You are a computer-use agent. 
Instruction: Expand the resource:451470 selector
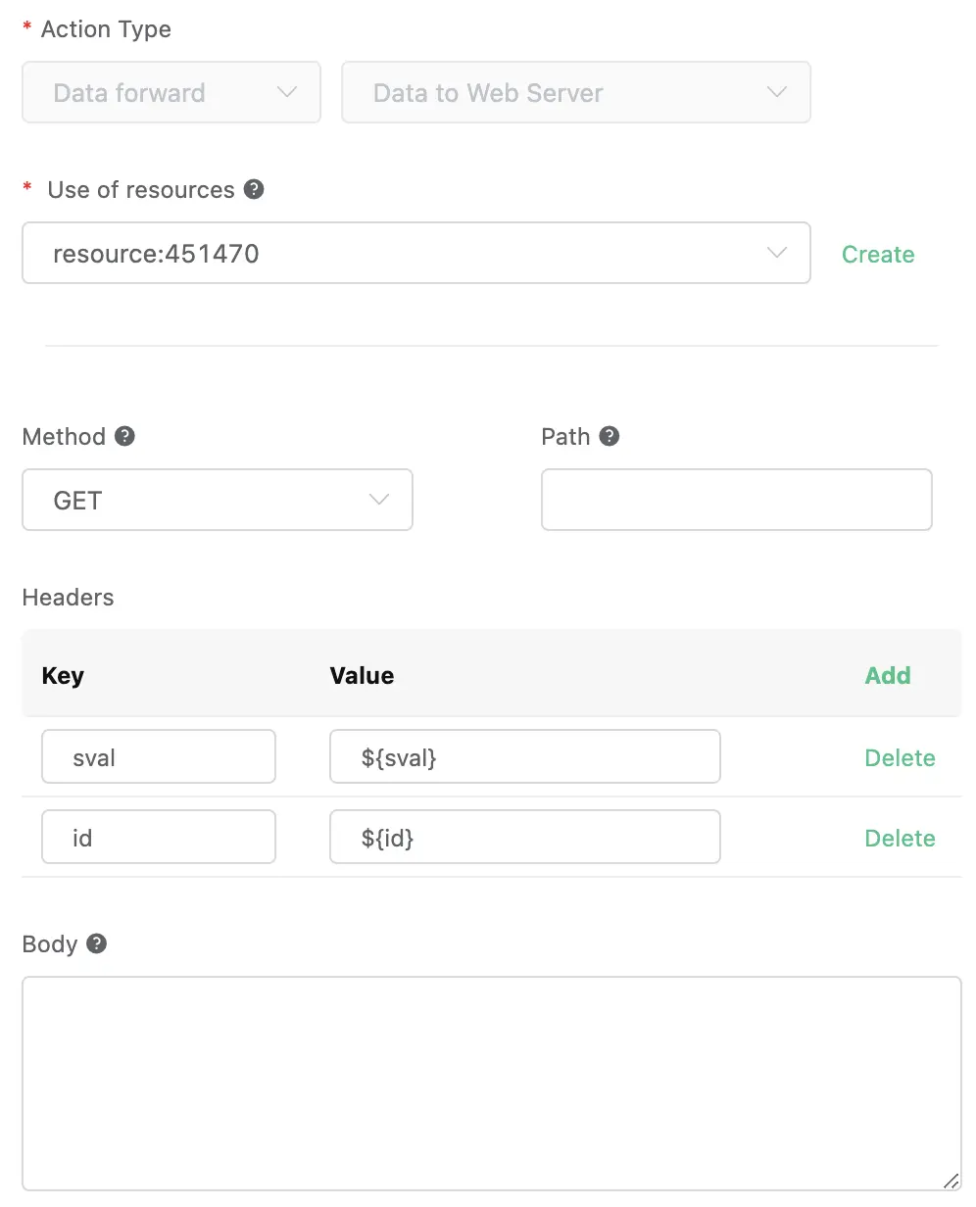coord(415,254)
